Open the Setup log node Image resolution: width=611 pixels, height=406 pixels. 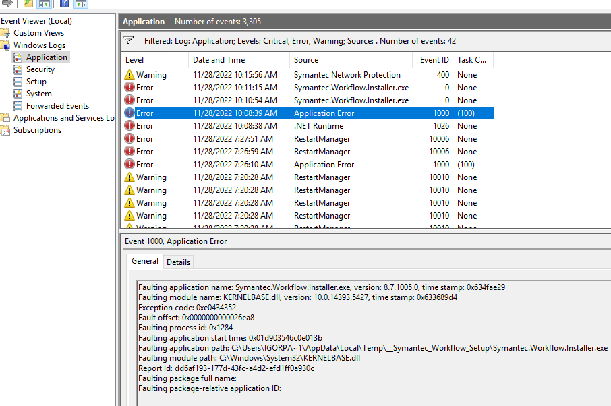pyautogui.click(x=36, y=82)
